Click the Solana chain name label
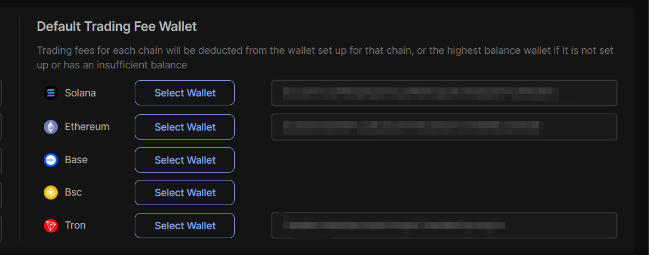The image size is (649, 255). click(x=80, y=93)
